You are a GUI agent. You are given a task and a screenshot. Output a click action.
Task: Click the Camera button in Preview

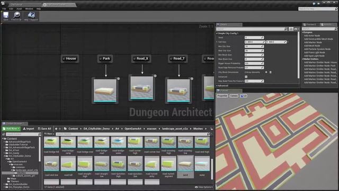tap(234, 95)
